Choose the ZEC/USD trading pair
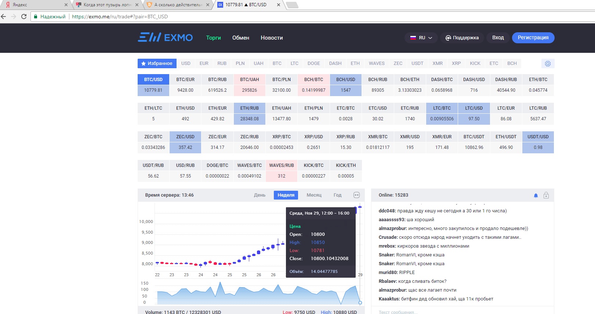Image resolution: width=595 pixels, height=314 pixels. pyautogui.click(x=185, y=142)
